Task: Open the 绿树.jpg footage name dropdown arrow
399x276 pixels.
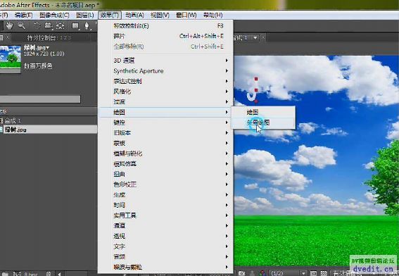Action: tap(47, 48)
